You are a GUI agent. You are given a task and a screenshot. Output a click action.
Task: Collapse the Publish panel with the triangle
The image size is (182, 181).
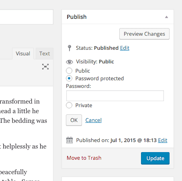tap(166, 17)
